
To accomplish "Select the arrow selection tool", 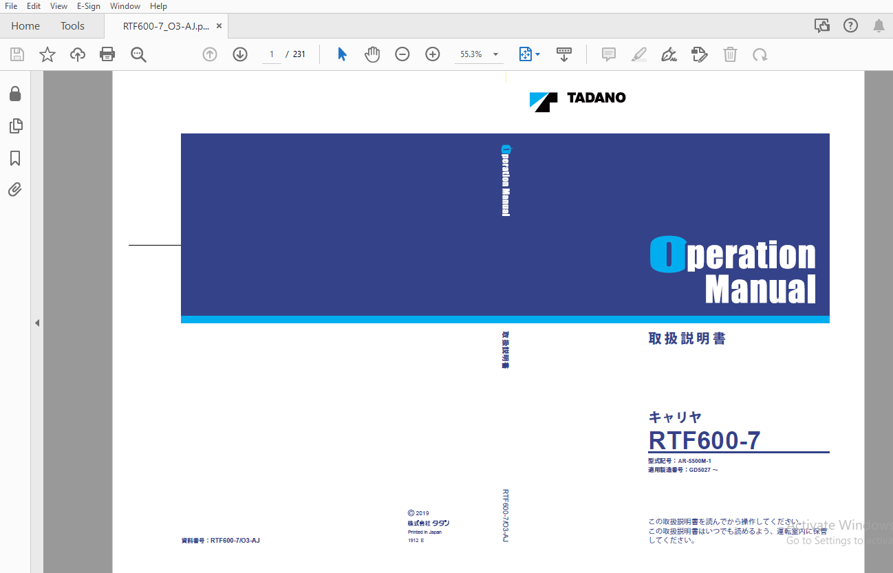I will [342, 54].
